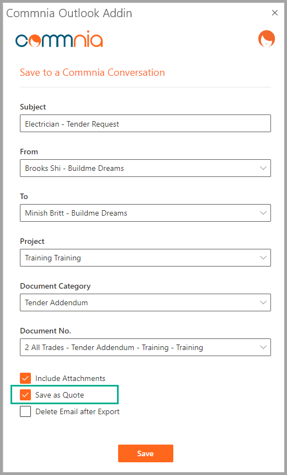Close the Commnia Outlook Addin panel
The image size is (287, 475).
click(x=275, y=13)
